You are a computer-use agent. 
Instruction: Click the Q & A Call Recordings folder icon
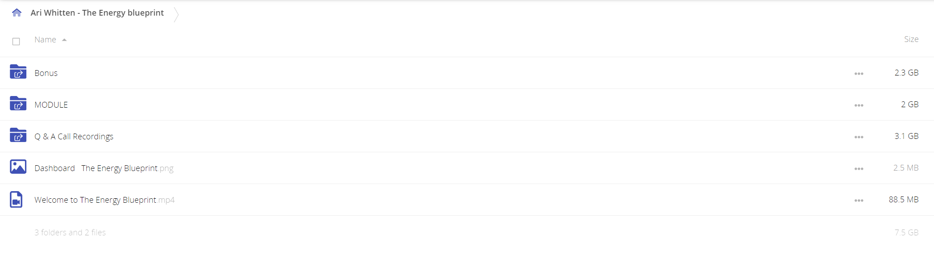point(18,135)
